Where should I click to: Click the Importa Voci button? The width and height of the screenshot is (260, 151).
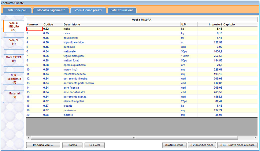43,145
